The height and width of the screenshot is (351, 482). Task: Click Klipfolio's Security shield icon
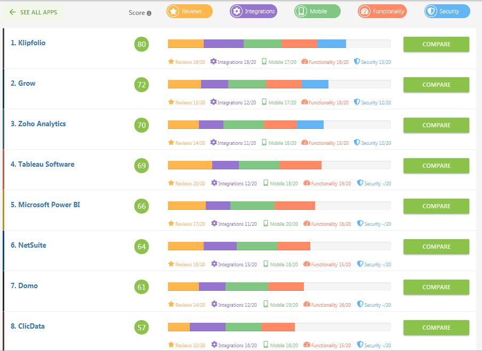click(357, 61)
